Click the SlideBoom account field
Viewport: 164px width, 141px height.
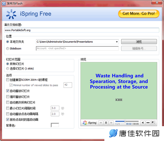tap(77, 48)
